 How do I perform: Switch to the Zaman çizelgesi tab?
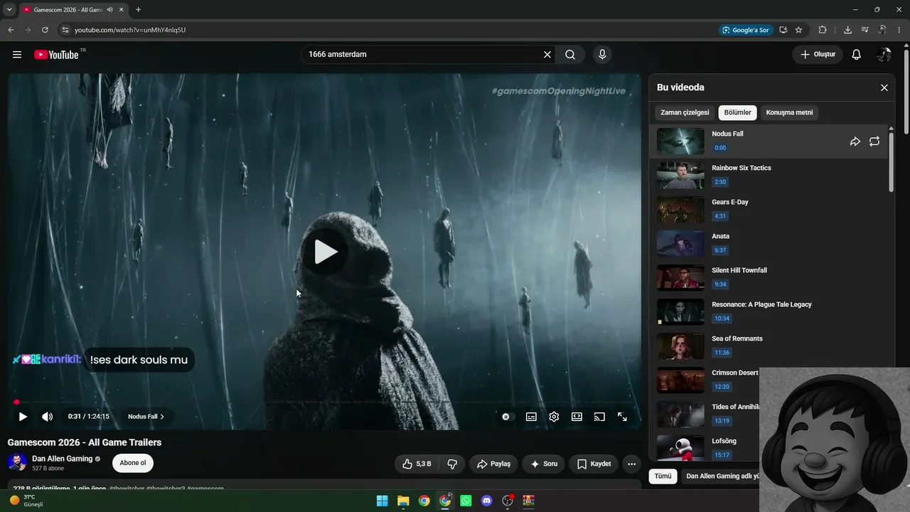(685, 112)
